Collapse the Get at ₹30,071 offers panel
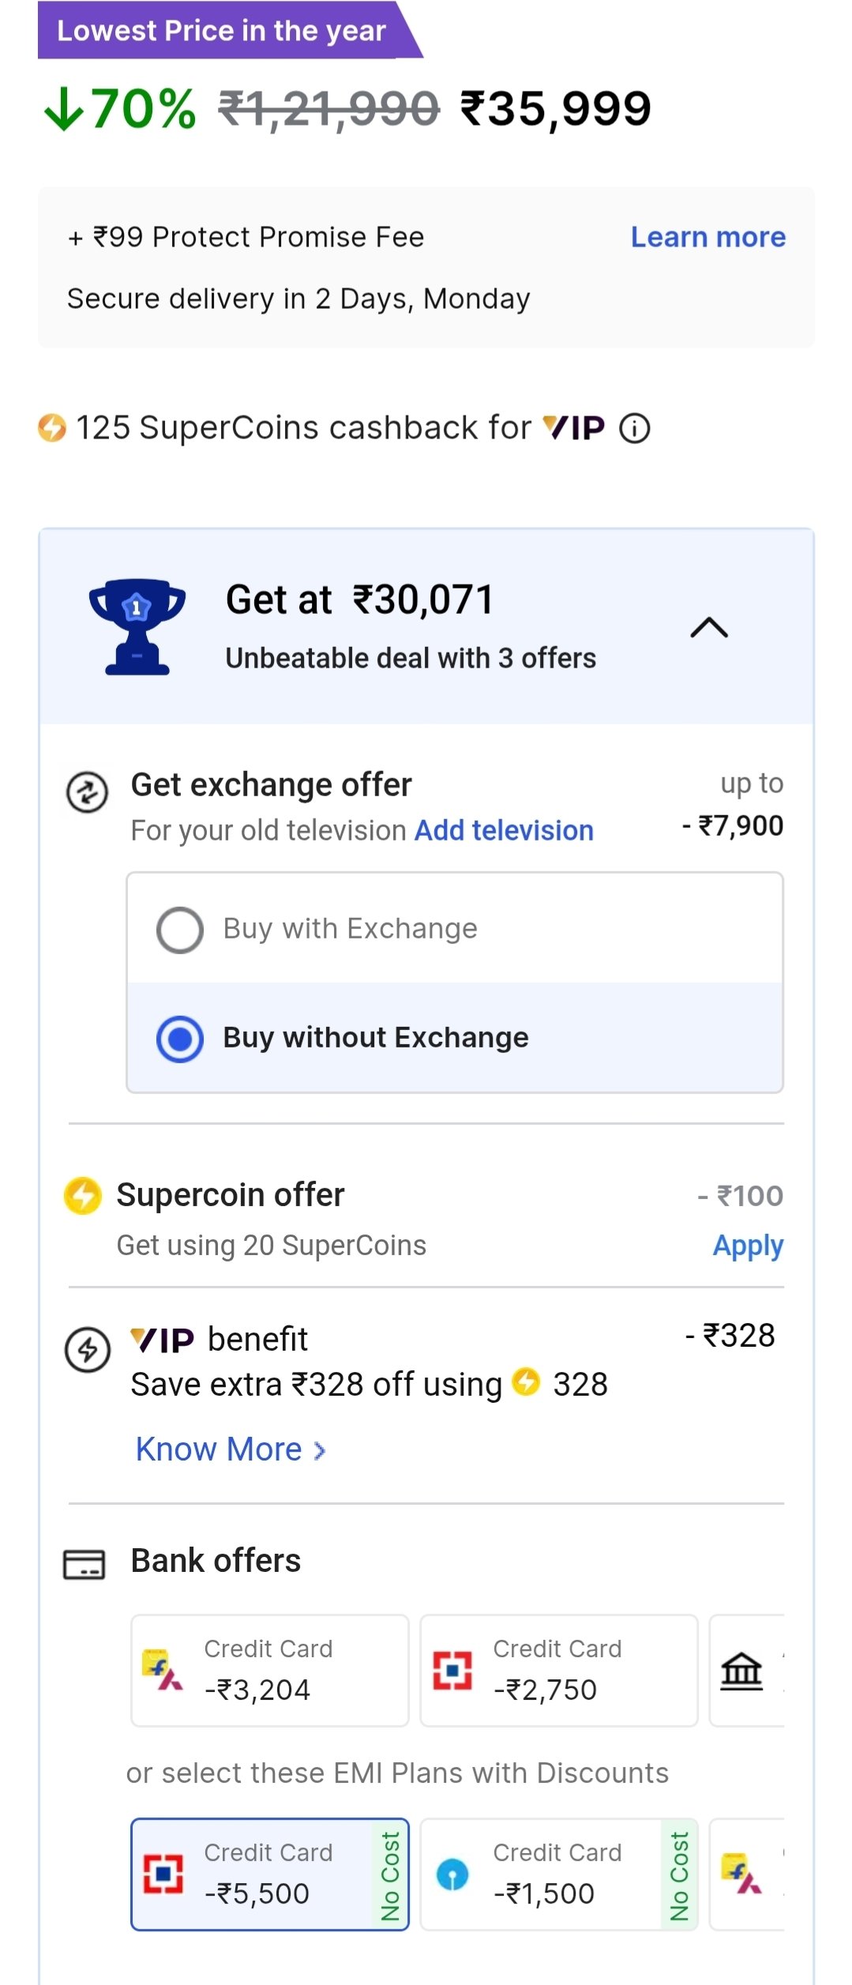 [x=709, y=627]
